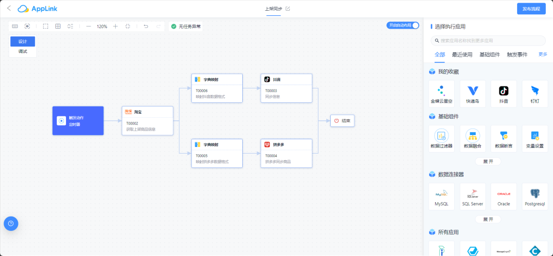Switch to 设计 design mode

click(23, 41)
